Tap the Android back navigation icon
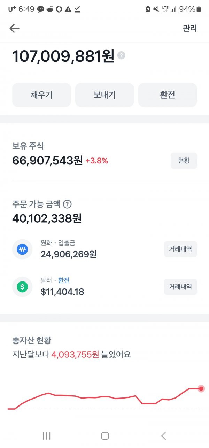 pos(164,435)
